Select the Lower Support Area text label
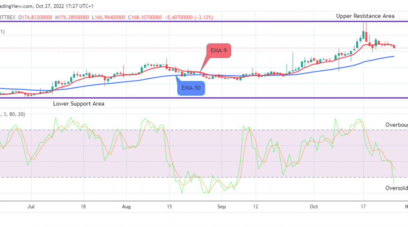This screenshot has height=227, width=408. point(78,104)
